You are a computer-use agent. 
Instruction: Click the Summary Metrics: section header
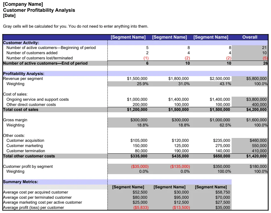21,182
